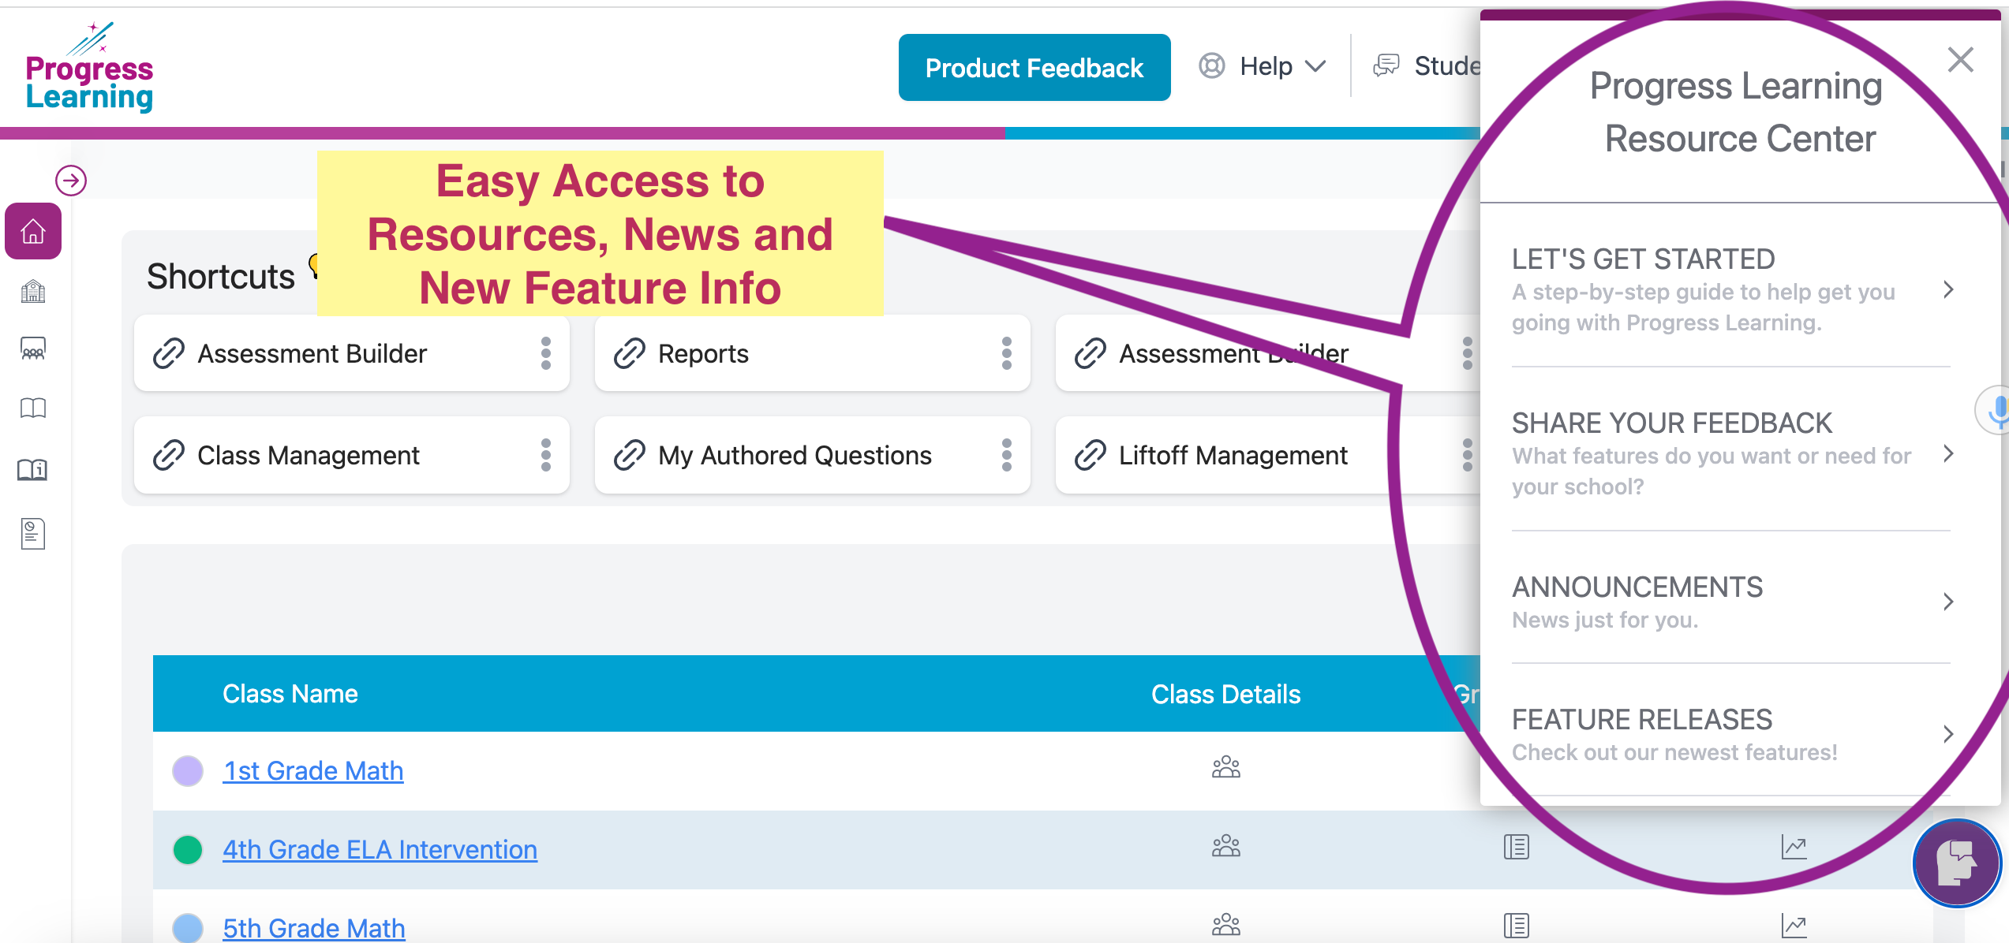View class details for 5th Grade Math
Screen dimensions: 2009x943
[x=1226, y=924]
